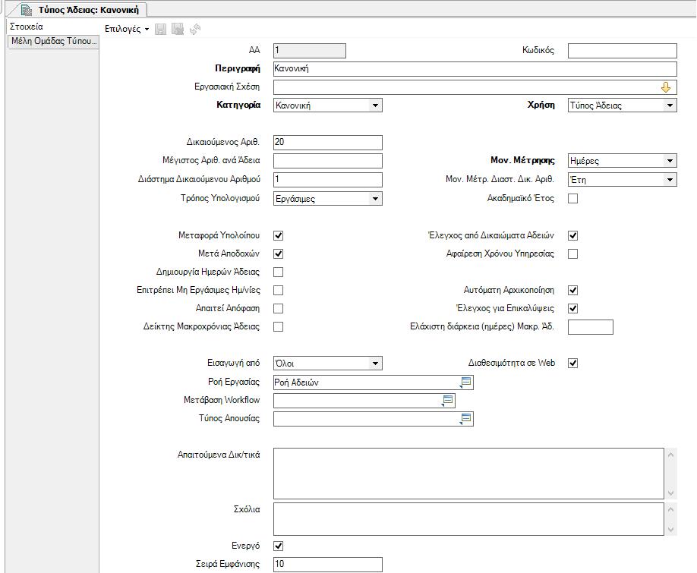Click the Ελάχιστη διάρκεια Μακρ. Άδ. field
The image size is (697, 573).
tap(590, 327)
